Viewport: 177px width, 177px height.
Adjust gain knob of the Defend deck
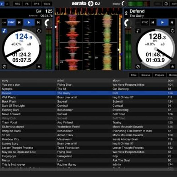(x=128, y=23)
